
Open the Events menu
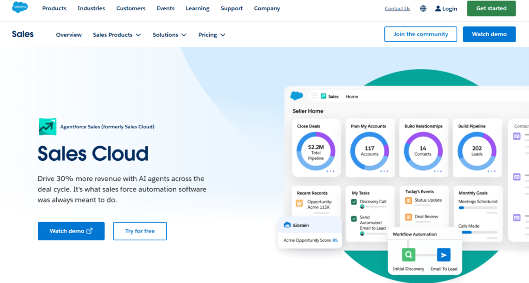pos(166,8)
